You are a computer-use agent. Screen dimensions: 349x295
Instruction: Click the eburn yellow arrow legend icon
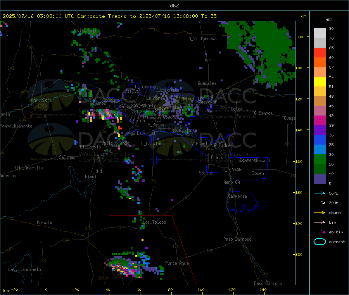[x=320, y=213]
